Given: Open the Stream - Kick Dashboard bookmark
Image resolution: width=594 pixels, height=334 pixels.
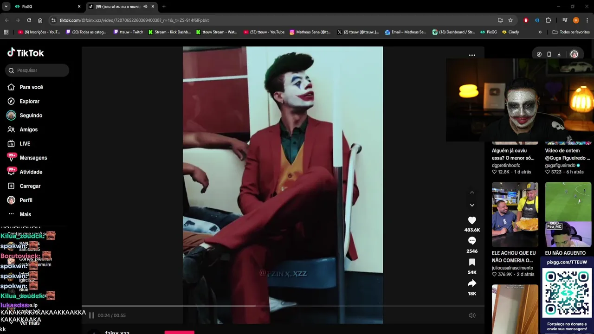Looking at the screenshot, I should (169, 32).
